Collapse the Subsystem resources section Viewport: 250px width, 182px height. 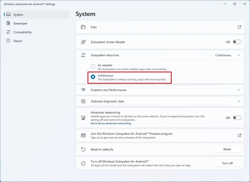(239, 55)
